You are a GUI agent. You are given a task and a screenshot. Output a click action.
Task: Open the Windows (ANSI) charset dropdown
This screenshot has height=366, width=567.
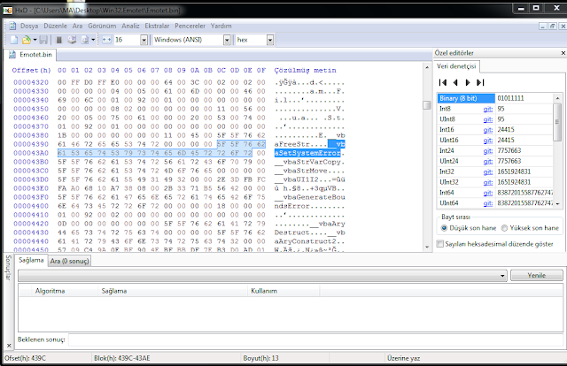[x=227, y=40]
